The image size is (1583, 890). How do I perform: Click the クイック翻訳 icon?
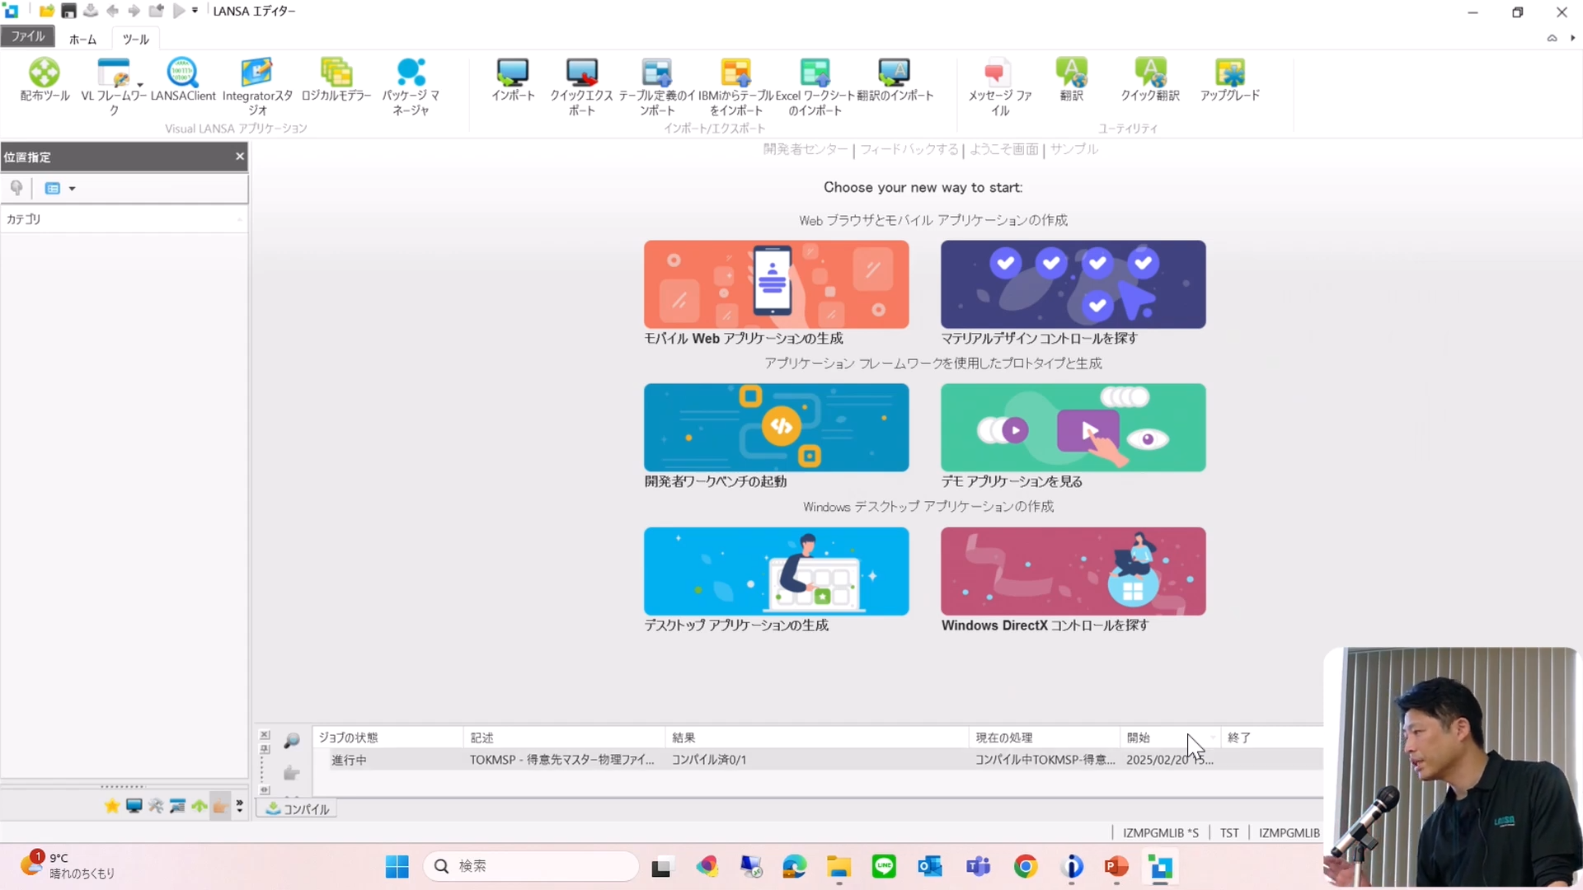tap(1150, 79)
